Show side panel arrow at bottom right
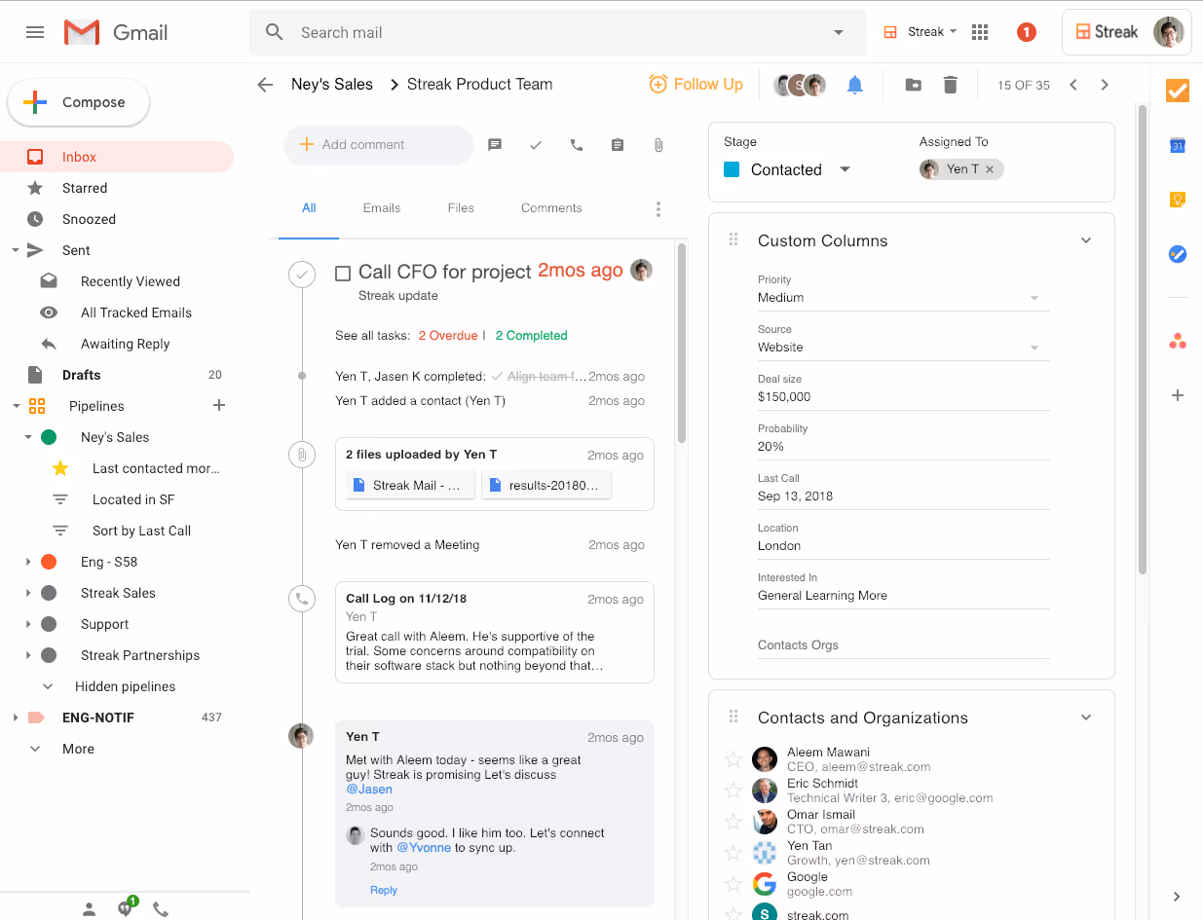1203x920 pixels. coord(1177,897)
